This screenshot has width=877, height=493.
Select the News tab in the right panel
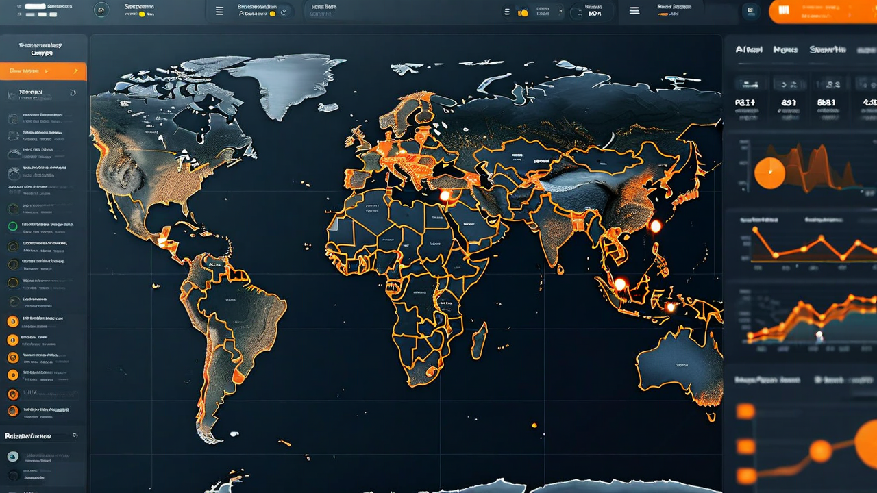point(785,49)
